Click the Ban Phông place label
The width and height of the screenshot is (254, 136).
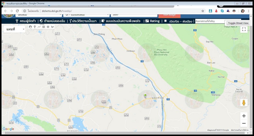(99, 34)
